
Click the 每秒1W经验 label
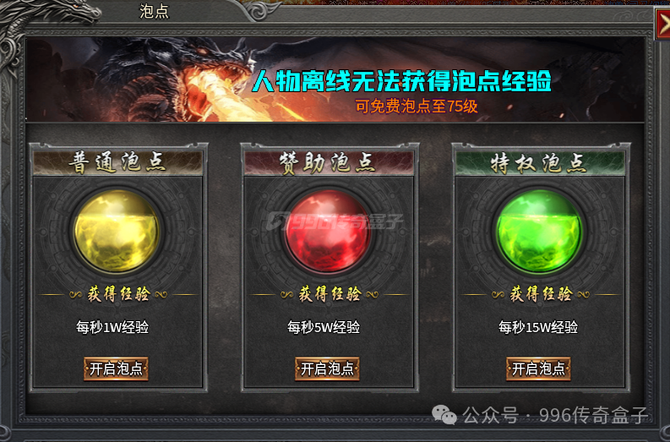112,327
